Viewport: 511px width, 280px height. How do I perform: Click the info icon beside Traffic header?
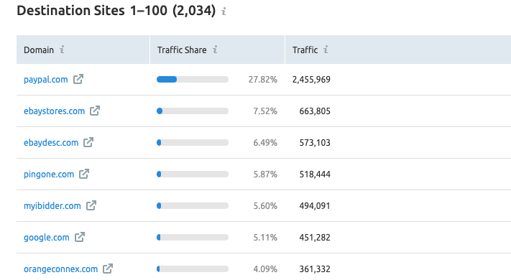pos(326,50)
